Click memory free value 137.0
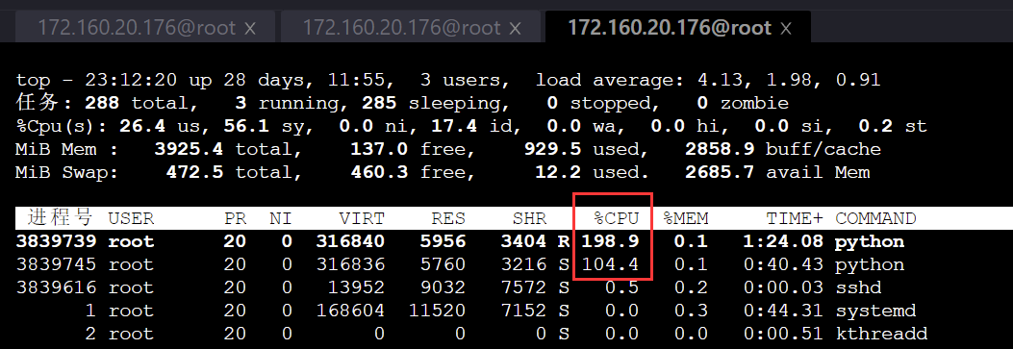Screen dimensions: 1013x349 pos(379,150)
